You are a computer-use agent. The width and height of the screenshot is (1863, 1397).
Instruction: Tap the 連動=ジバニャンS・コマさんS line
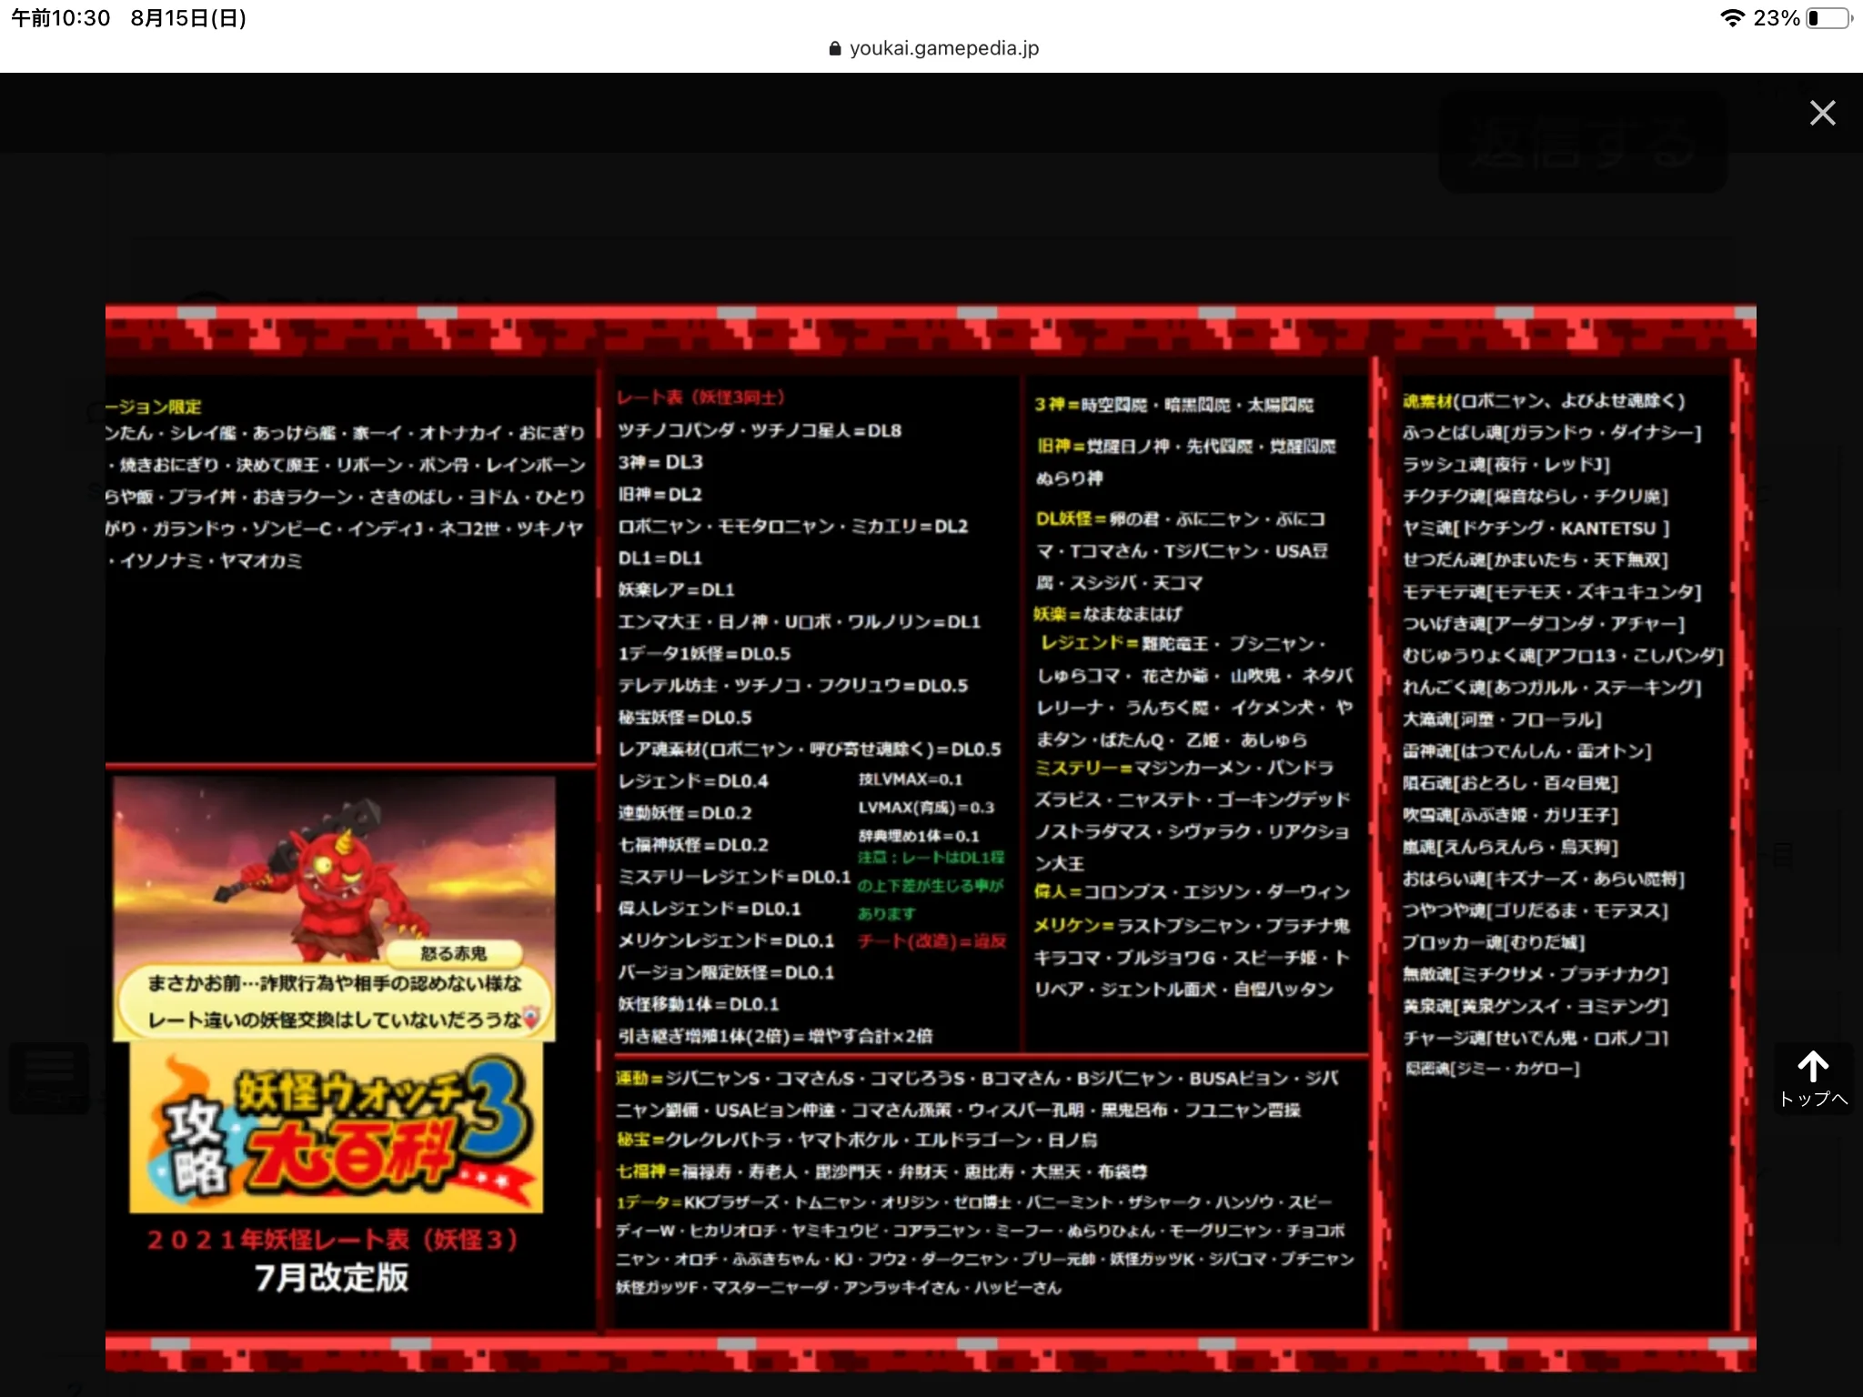(977, 1078)
